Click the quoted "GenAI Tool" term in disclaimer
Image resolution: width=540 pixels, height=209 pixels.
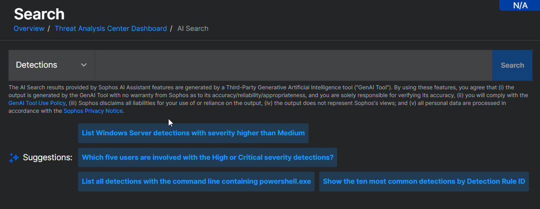tap(375, 87)
